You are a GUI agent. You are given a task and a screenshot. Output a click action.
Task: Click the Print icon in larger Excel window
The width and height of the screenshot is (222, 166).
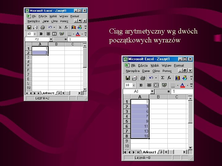point(143,78)
